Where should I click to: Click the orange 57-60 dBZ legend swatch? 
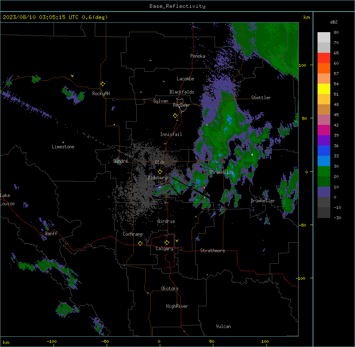coord(324,68)
